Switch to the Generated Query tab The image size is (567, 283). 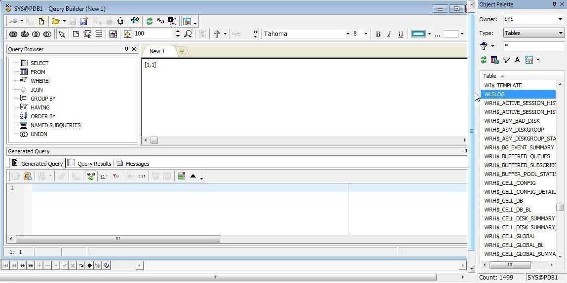38,164
